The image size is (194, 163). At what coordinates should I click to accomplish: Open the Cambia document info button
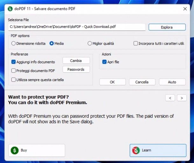point(76,60)
